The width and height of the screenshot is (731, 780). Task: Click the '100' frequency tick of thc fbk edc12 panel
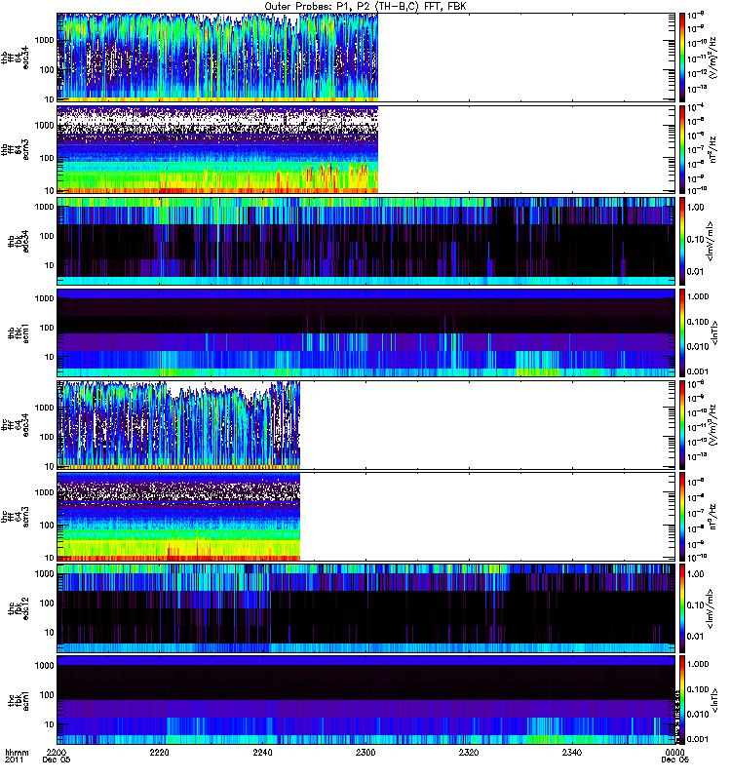point(46,603)
